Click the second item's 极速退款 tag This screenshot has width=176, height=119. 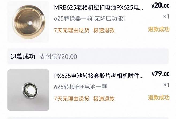pos(104,99)
